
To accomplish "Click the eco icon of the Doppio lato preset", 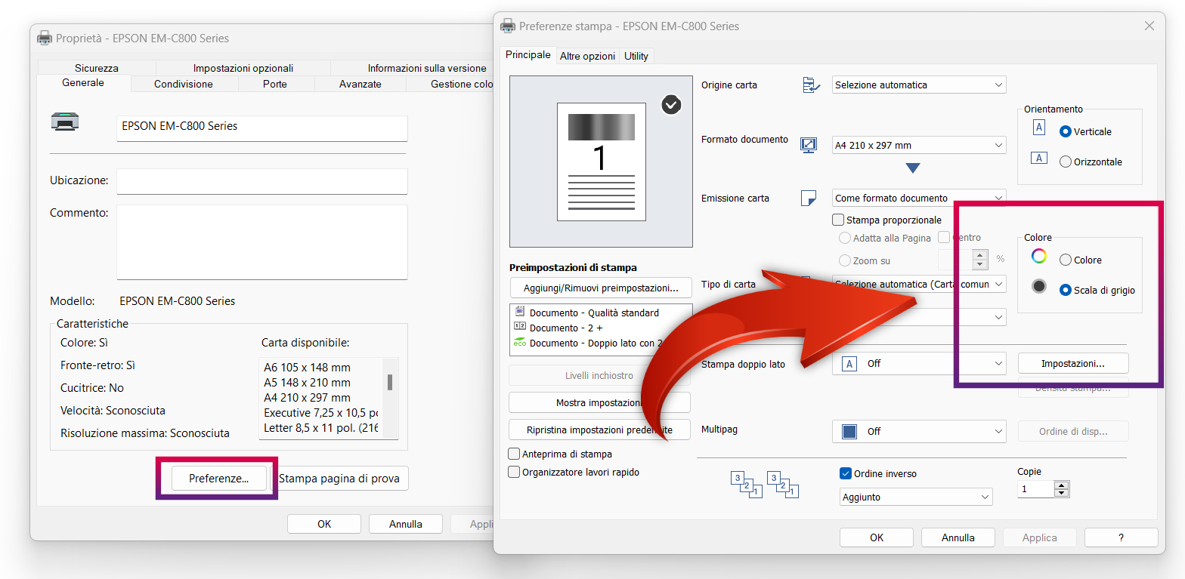I will [520, 342].
